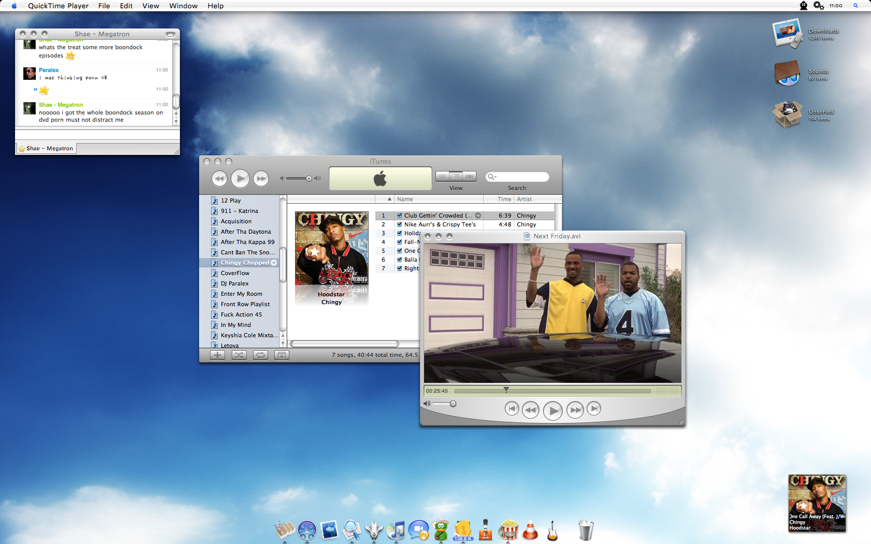Fast forward the Next Friday.avi movie

point(575,410)
